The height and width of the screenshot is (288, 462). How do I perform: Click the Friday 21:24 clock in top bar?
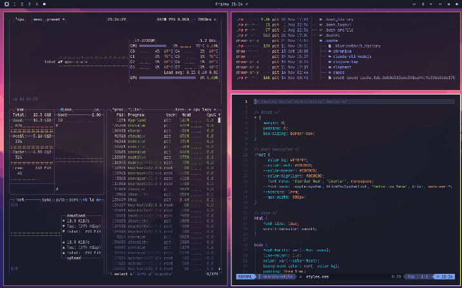point(230,4)
